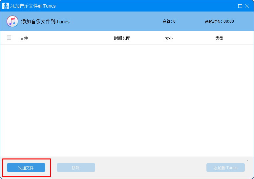Click the 移除 button

(76, 167)
